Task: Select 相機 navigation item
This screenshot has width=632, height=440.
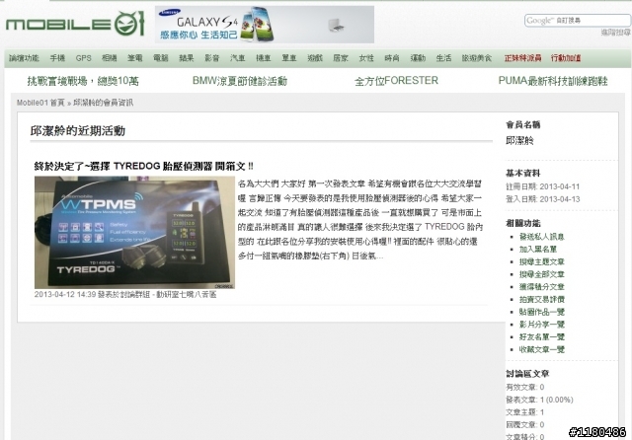Action: (x=109, y=58)
